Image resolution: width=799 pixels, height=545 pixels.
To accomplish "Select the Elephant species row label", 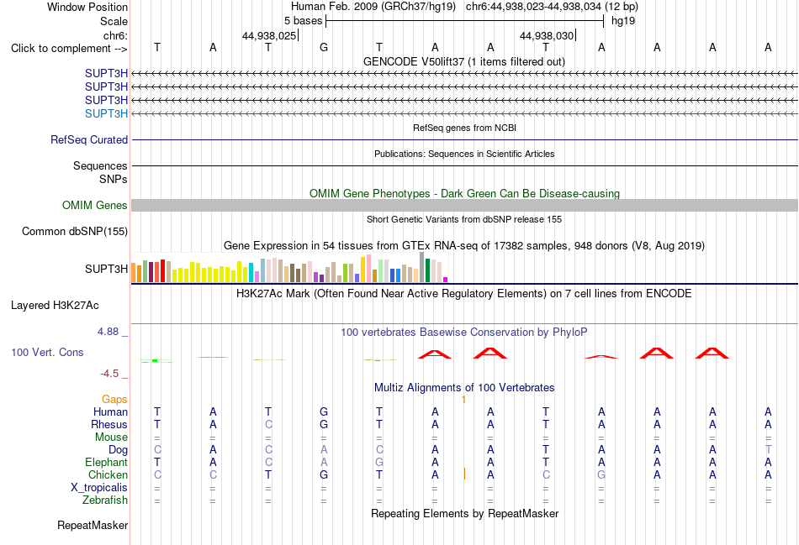I will (x=106, y=462).
